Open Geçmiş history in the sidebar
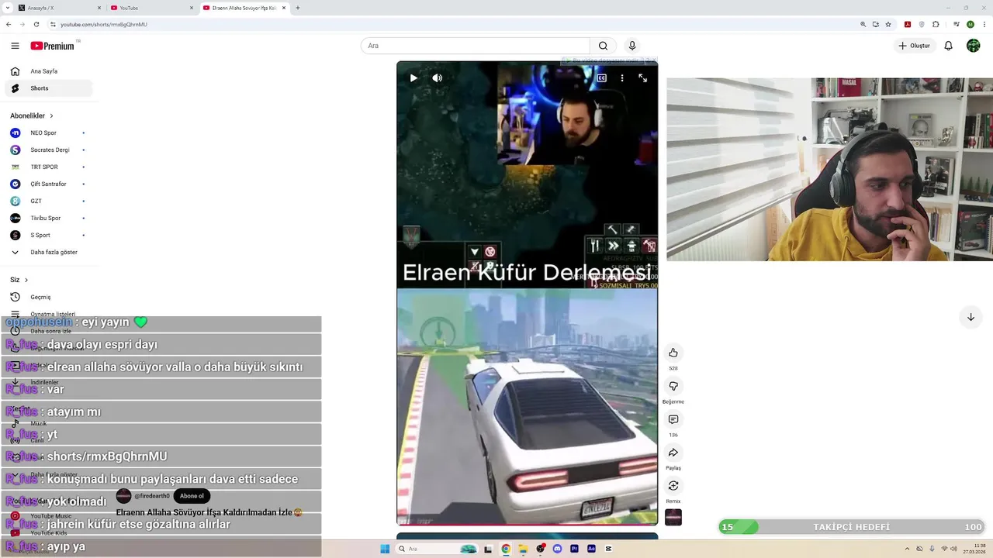Image resolution: width=993 pixels, height=558 pixels. (x=48, y=297)
